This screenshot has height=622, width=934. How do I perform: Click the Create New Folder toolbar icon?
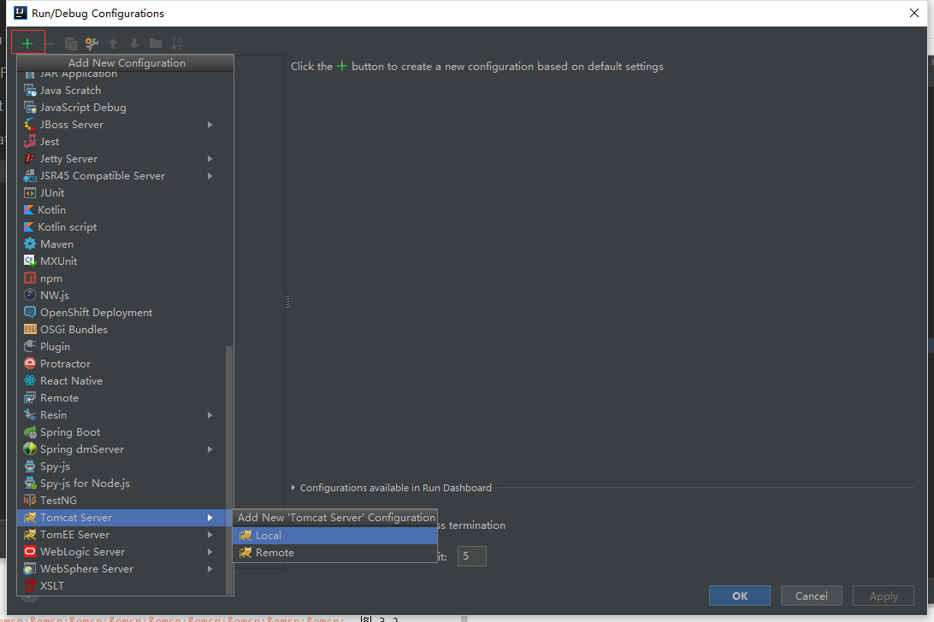[156, 44]
